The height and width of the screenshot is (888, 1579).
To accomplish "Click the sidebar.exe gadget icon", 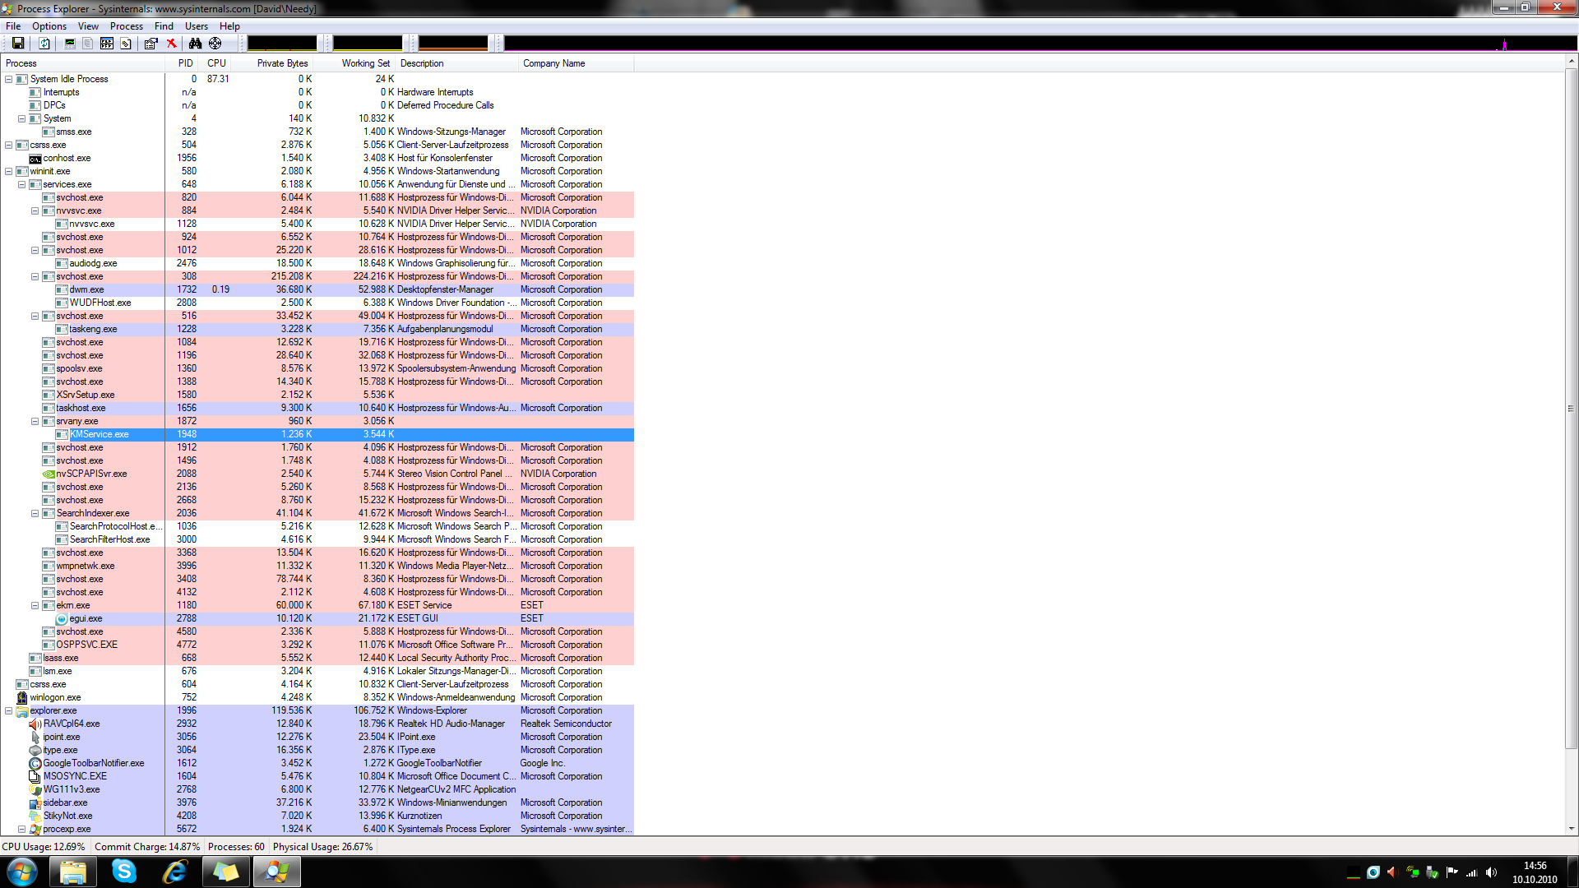I will [35, 802].
